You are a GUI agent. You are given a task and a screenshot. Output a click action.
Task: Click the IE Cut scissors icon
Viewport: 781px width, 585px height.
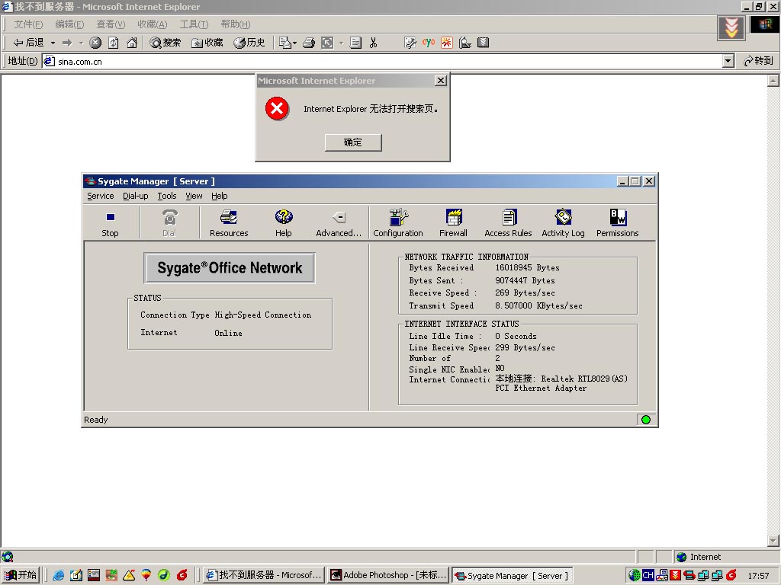coord(373,43)
